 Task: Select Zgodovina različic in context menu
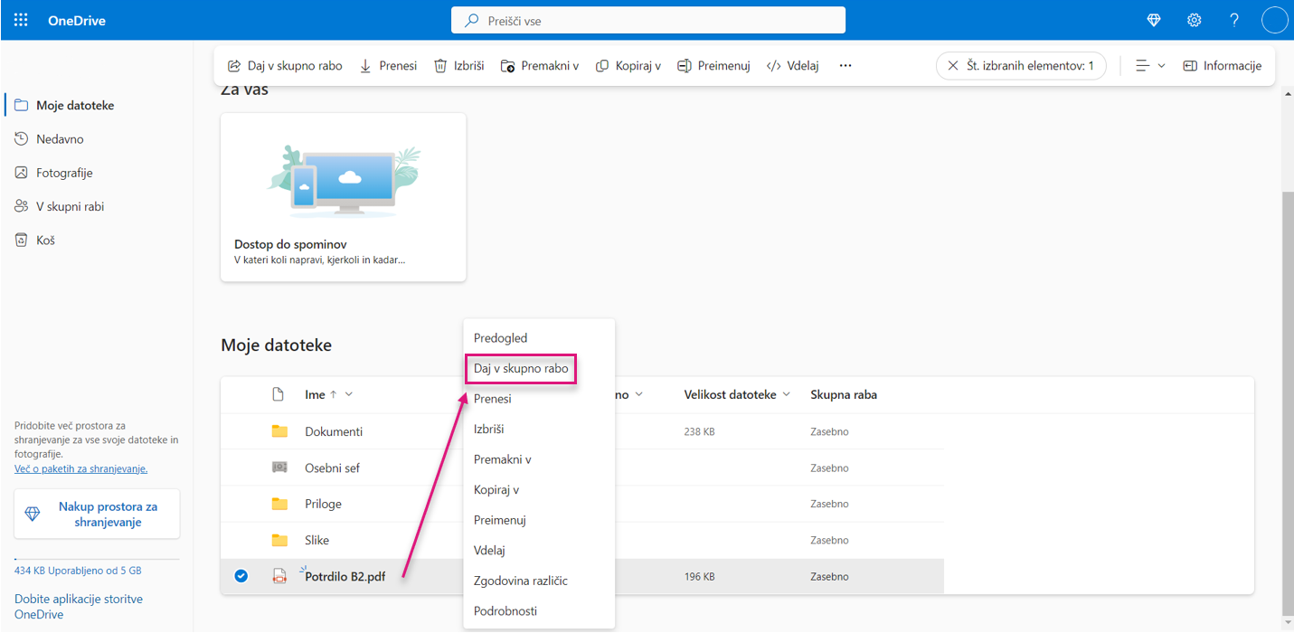[x=539, y=581]
